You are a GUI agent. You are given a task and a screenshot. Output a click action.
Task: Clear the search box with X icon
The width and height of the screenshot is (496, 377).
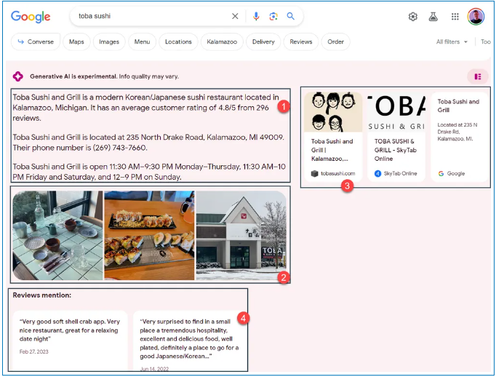click(x=235, y=16)
